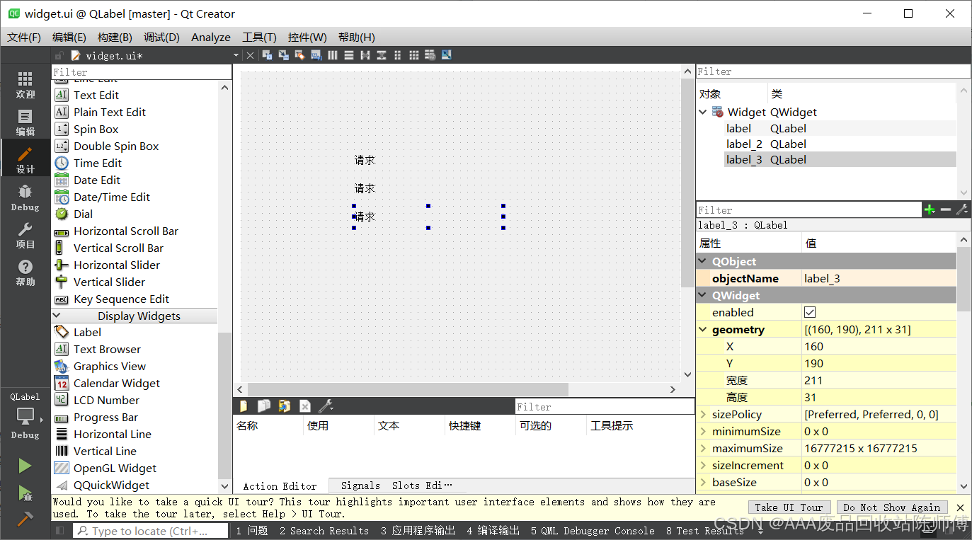This screenshot has height=540, width=972.
Task: Open the widget.ui file dropdown
Action: tap(236, 55)
